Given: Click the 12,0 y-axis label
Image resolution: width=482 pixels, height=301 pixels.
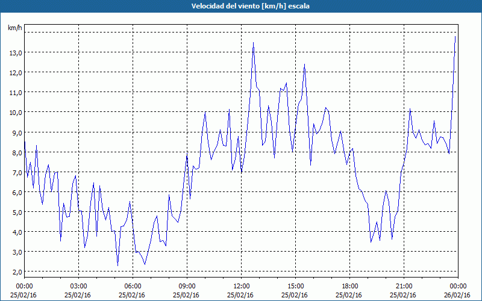Looking at the screenshot, I should coord(16,73).
